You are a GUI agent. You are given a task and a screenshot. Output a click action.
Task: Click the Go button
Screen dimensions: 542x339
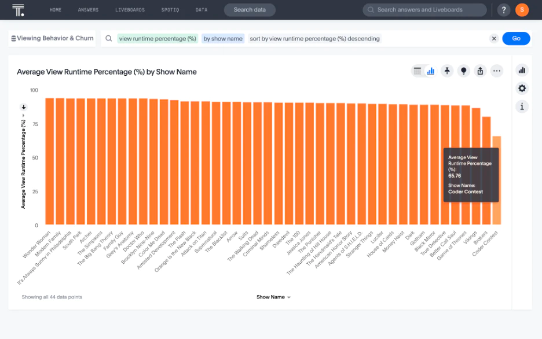516,38
